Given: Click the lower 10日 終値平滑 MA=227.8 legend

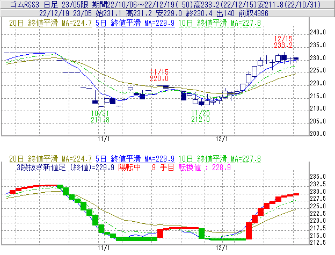Looking at the screenshot, I should pos(220,159).
